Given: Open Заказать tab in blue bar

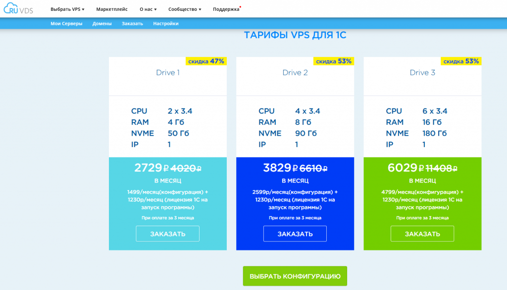Looking at the screenshot, I should [x=132, y=24].
